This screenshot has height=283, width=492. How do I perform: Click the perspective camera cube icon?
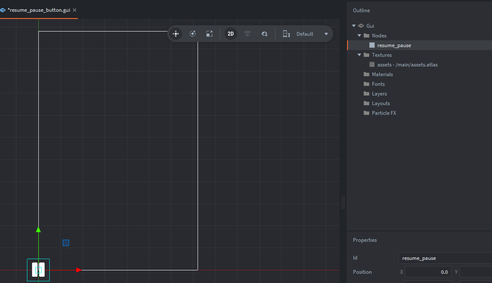[248, 34]
